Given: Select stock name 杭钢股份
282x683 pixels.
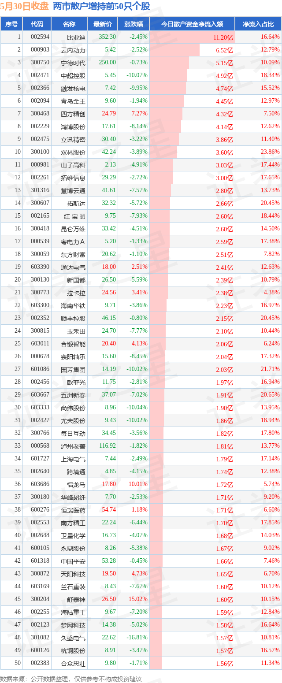Looking at the screenshot, I should pos(73,650).
